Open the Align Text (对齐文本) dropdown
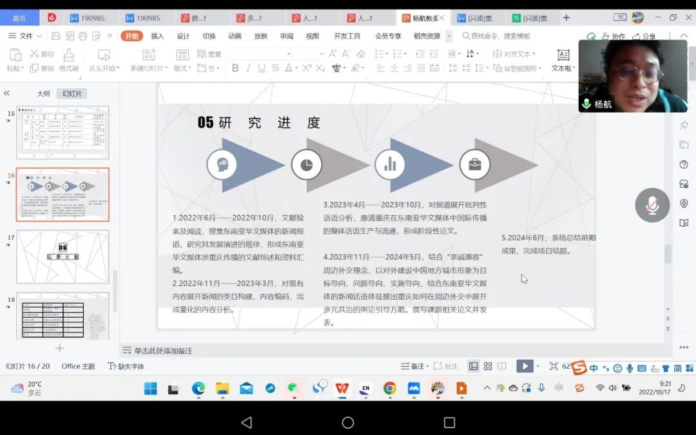The image size is (696, 435). (x=514, y=53)
